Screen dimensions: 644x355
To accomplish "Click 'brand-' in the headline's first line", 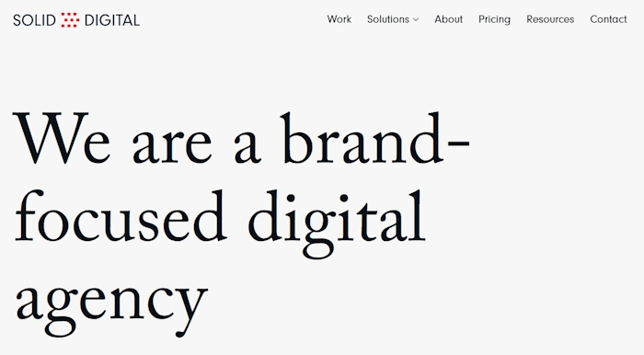I will point(375,137).
